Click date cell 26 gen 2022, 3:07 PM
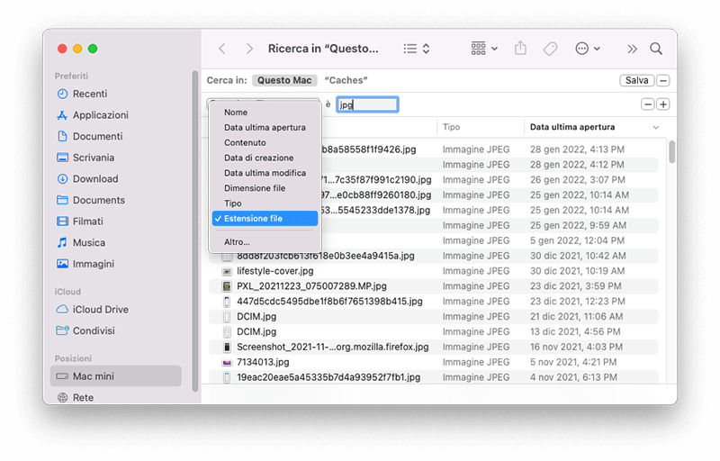This screenshot has width=720, height=461. click(x=578, y=179)
